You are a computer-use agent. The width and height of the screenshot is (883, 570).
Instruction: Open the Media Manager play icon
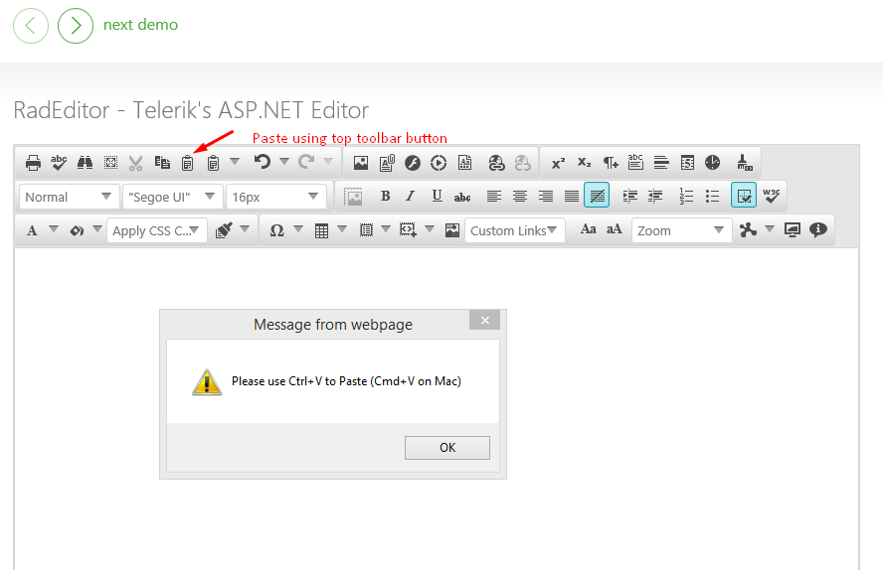(x=439, y=163)
